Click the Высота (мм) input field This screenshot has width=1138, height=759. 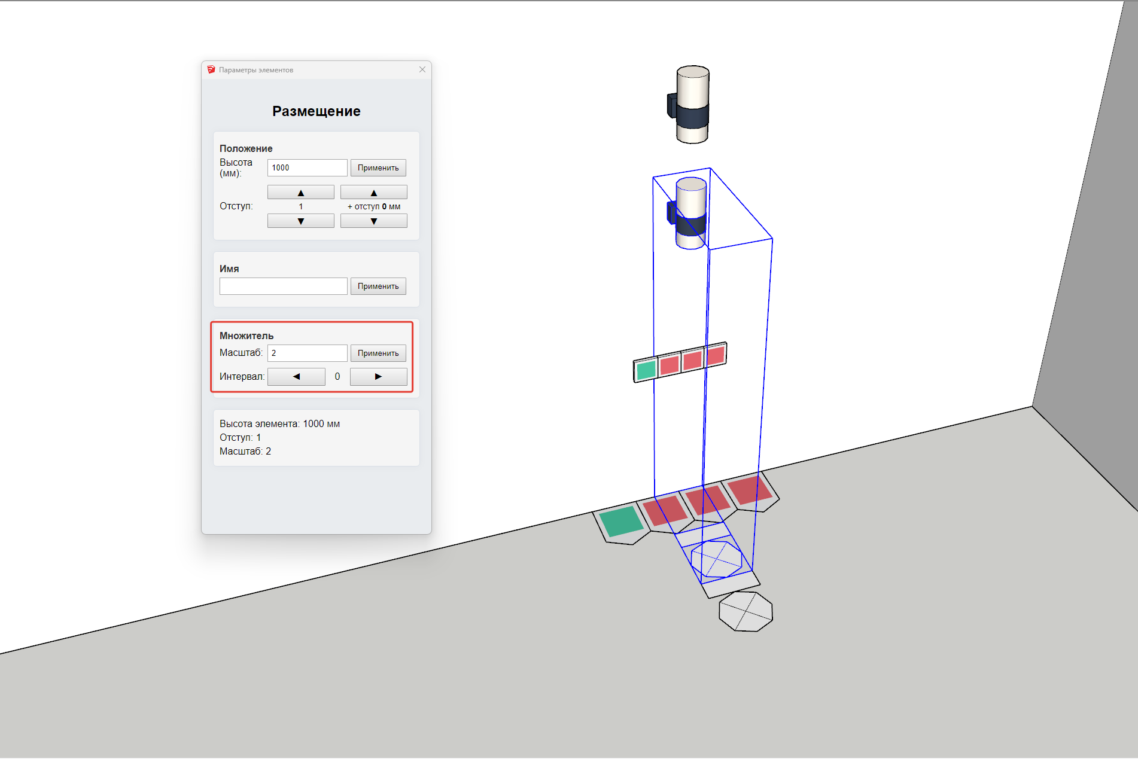[x=307, y=168]
